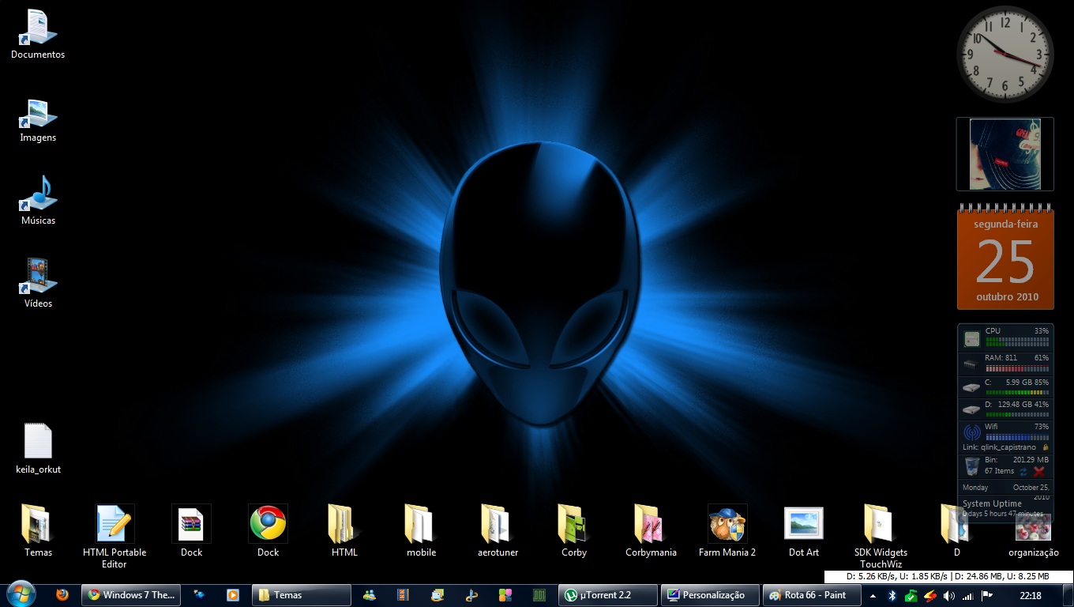The image size is (1074, 607).
Task: Click the C: drive usage bar
Action: click(x=1017, y=393)
